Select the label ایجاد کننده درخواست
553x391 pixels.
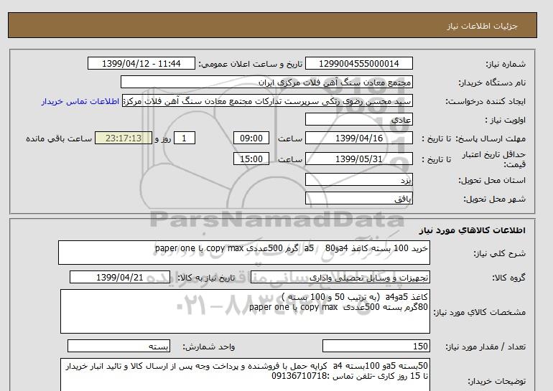tap(485, 101)
